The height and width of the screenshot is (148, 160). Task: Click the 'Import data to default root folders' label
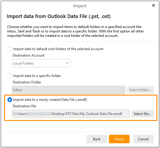[58, 49]
